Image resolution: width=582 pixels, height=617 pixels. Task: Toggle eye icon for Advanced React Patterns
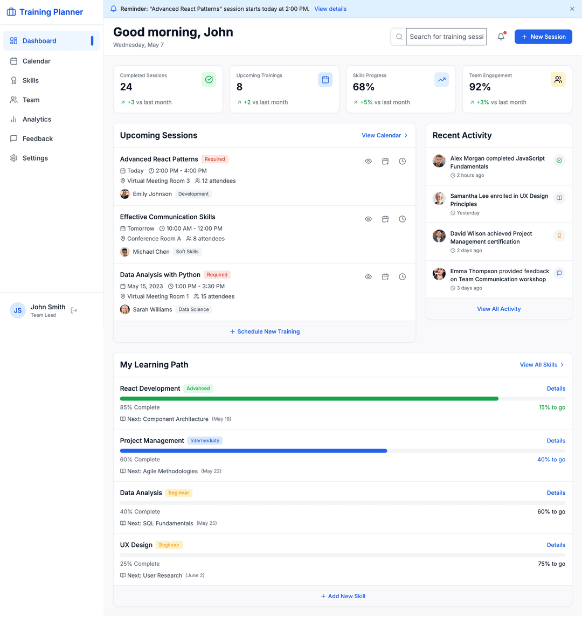click(x=368, y=161)
